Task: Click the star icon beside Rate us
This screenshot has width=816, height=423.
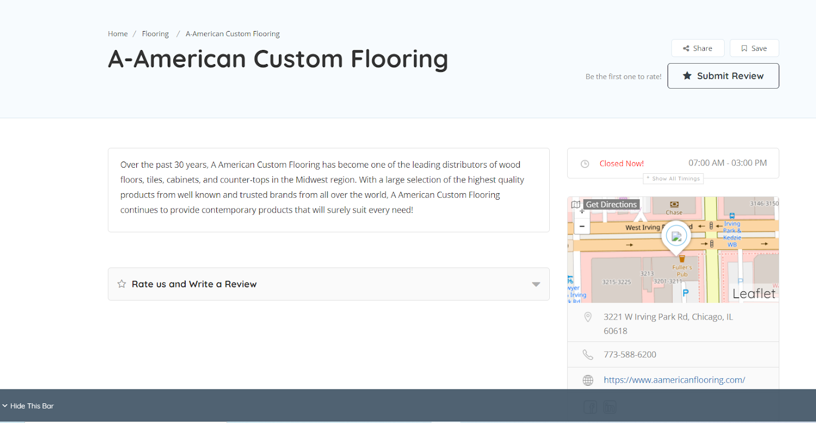Action: (x=121, y=284)
